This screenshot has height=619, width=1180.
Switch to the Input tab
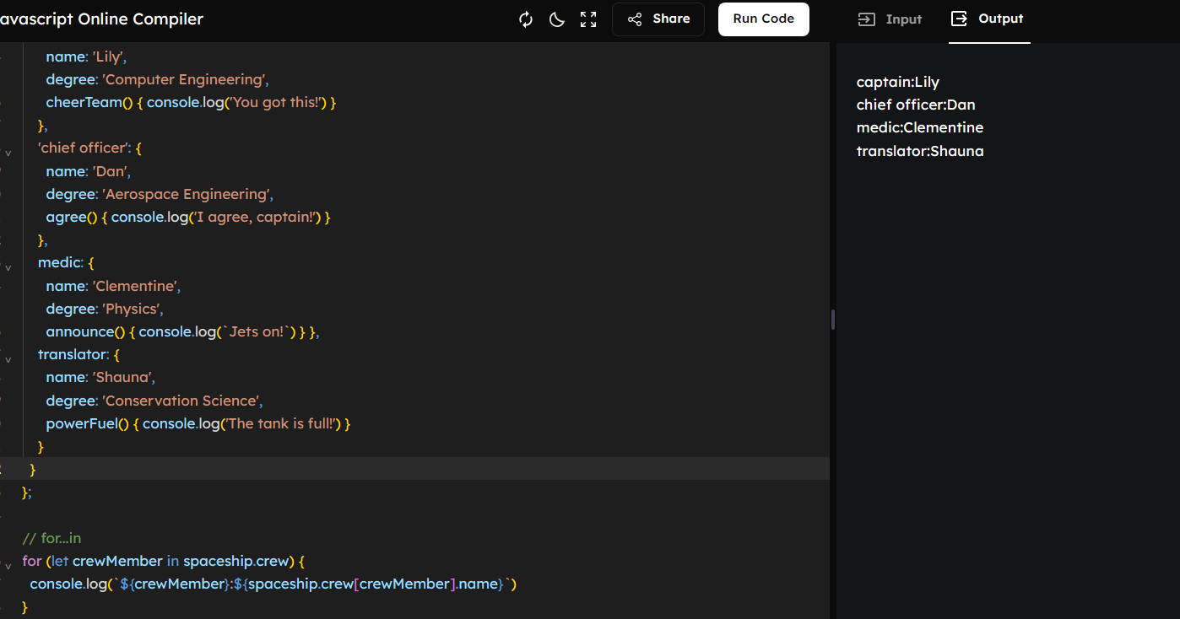(x=890, y=19)
